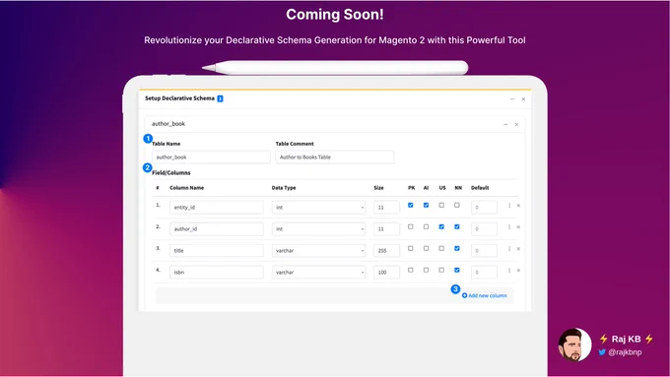Click size field of entity_id row

[x=386, y=207]
